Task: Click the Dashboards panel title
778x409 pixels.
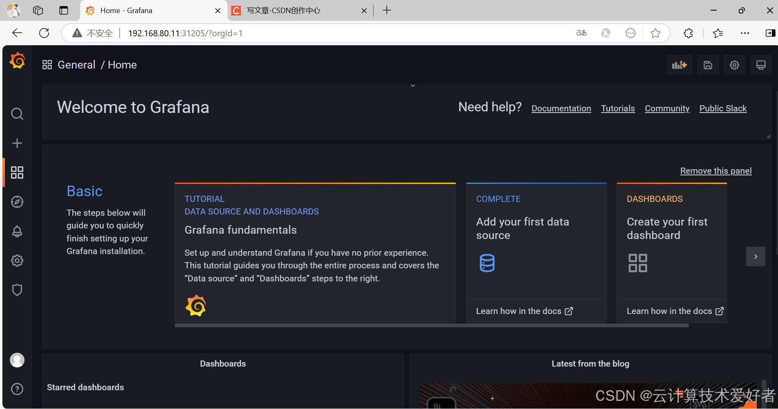Action: (223, 364)
